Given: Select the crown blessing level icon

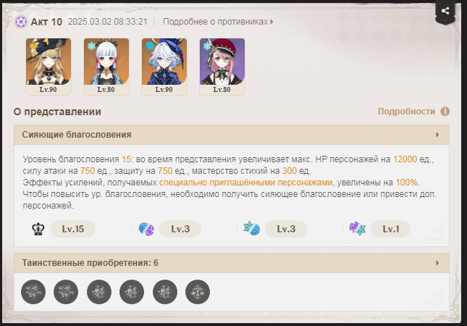Looking at the screenshot, I should tap(38, 229).
